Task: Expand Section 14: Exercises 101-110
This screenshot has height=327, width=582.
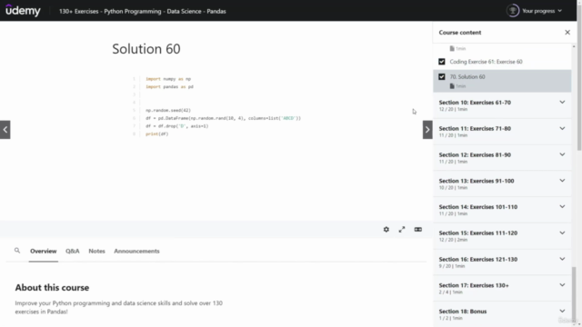Action: (502, 210)
